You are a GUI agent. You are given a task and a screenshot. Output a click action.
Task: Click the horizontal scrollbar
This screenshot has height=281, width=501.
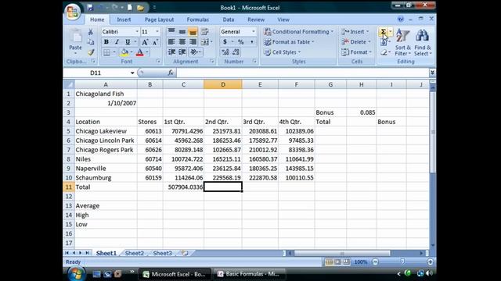[x=342, y=253]
